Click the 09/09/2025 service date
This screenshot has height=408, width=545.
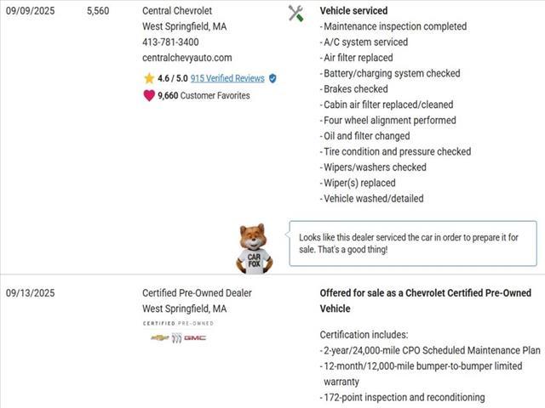click(x=30, y=11)
